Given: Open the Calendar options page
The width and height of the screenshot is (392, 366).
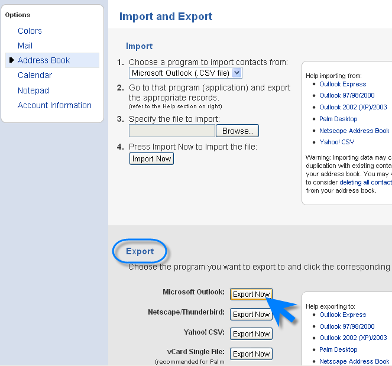Looking at the screenshot, I should [x=35, y=75].
